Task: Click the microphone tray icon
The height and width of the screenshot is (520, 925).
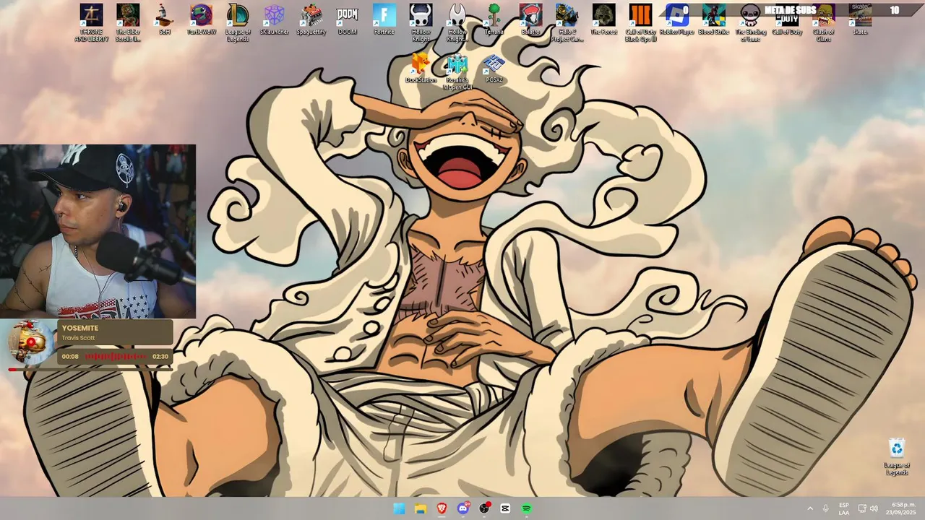Action: (x=826, y=508)
